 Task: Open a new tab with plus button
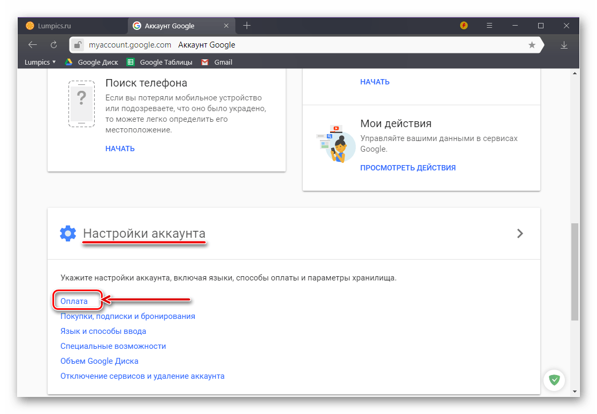click(247, 26)
